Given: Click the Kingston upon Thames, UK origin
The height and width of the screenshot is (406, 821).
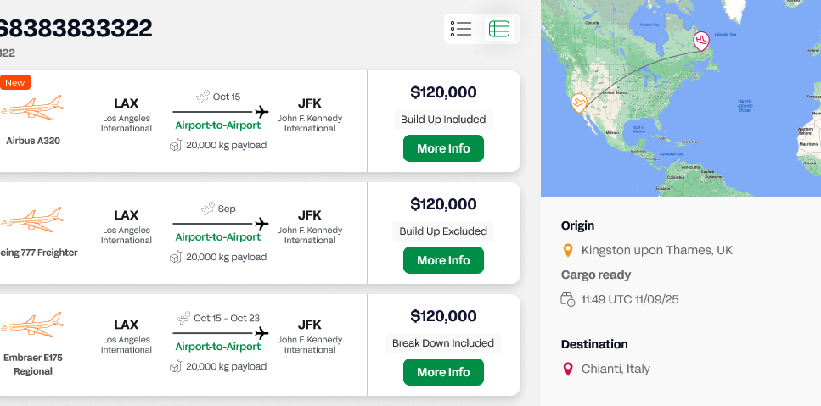Looking at the screenshot, I should click(657, 250).
